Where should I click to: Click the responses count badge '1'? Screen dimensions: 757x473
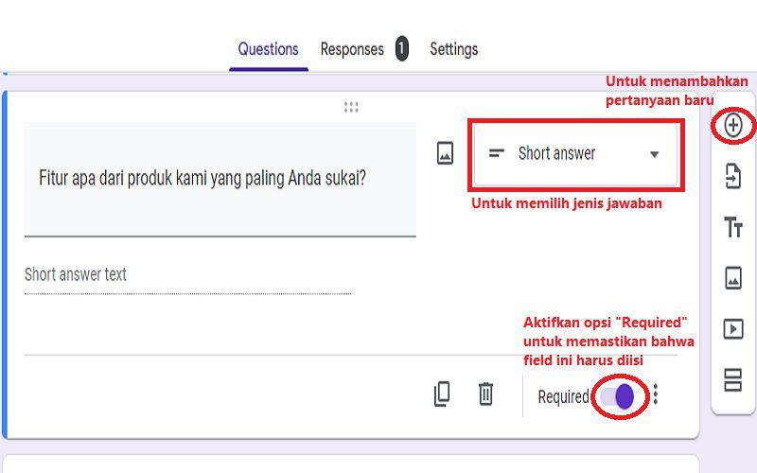point(401,49)
